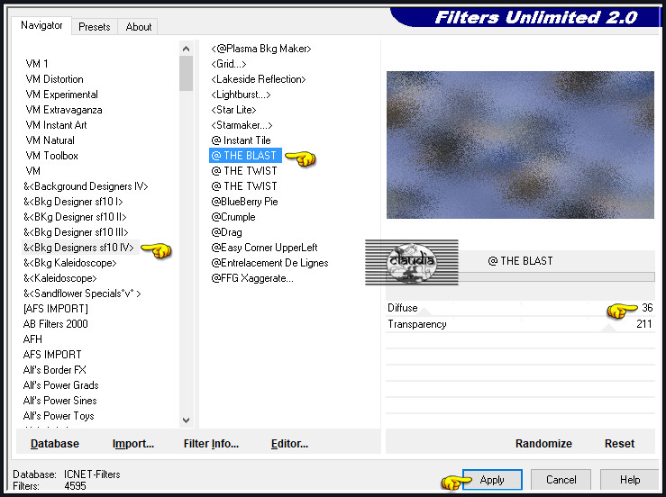
Task: Select VM Experimental category
Action: (61, 95)
